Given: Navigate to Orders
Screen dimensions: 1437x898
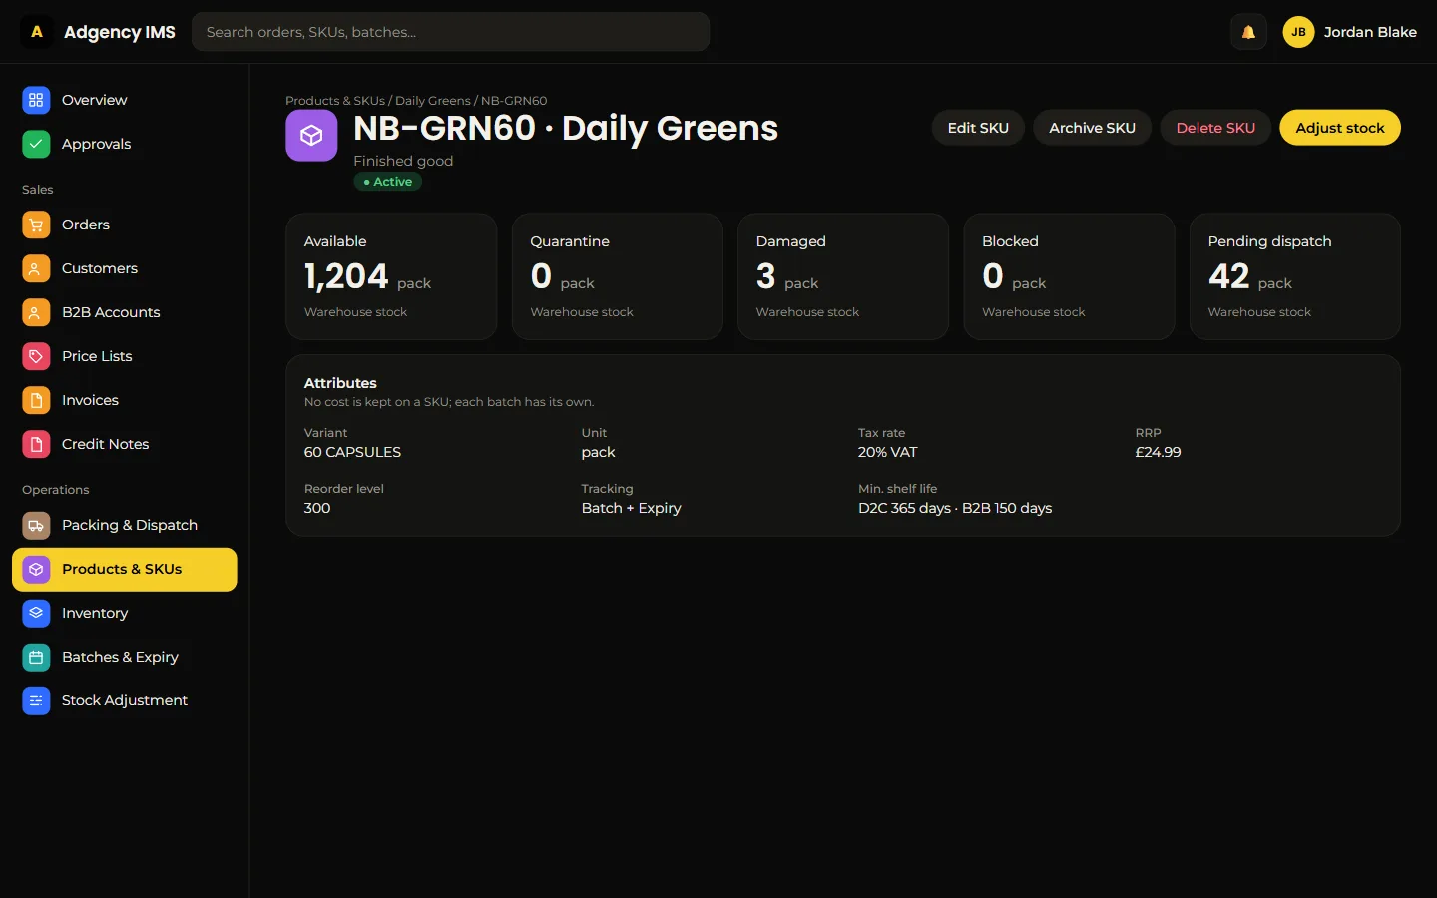Looking at the screenshot, I should tap(125, 224).
